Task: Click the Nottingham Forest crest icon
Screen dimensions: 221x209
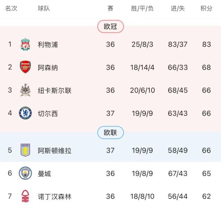Action: coord(25,196)
